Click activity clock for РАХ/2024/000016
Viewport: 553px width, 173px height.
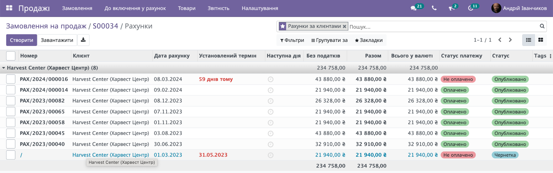click(271, 79)
